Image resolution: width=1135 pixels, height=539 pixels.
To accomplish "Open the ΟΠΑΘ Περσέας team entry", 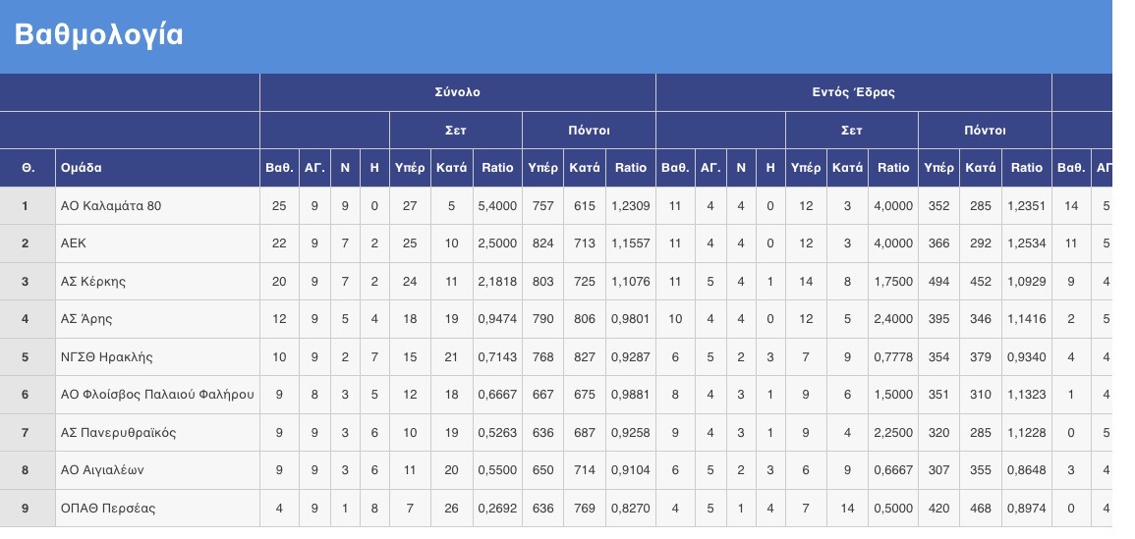I will tap(108, 509).
